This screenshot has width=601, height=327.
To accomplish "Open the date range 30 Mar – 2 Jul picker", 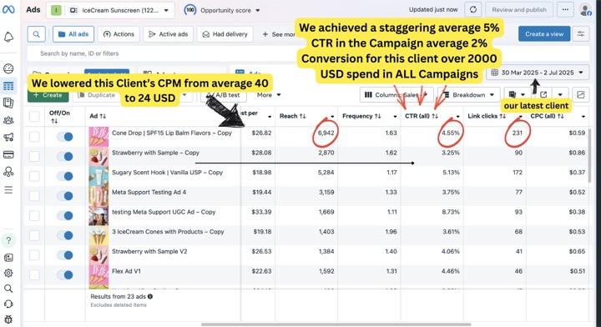I will click(x=538, y=73).
